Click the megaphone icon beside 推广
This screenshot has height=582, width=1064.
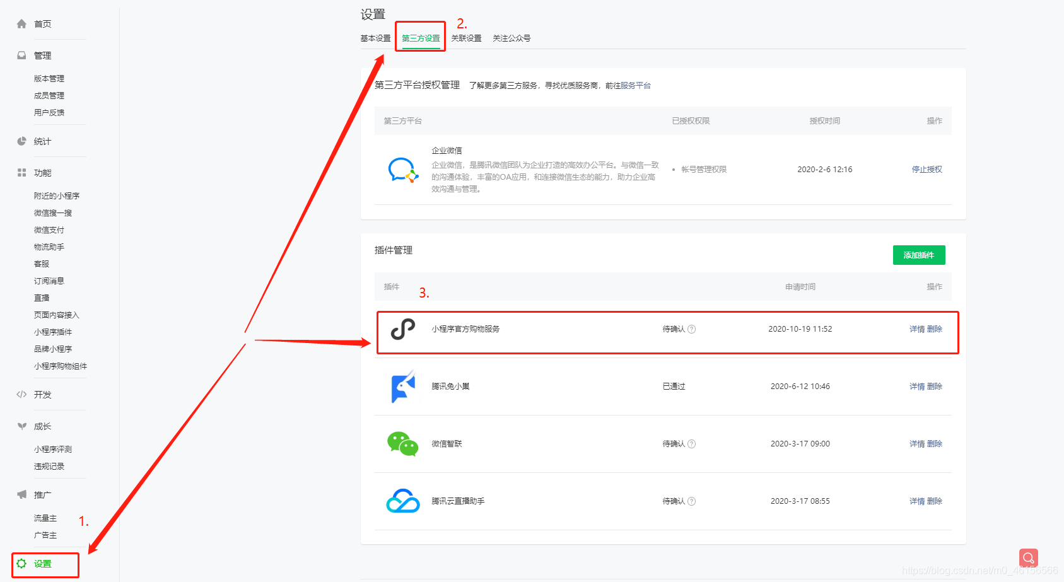21,495
